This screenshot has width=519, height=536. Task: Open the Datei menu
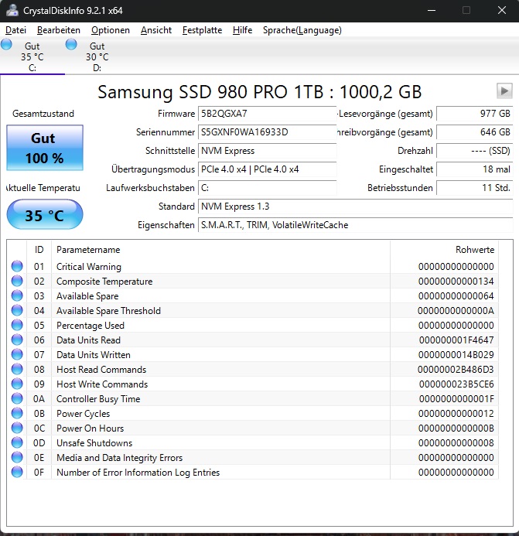tap(15, 30)
